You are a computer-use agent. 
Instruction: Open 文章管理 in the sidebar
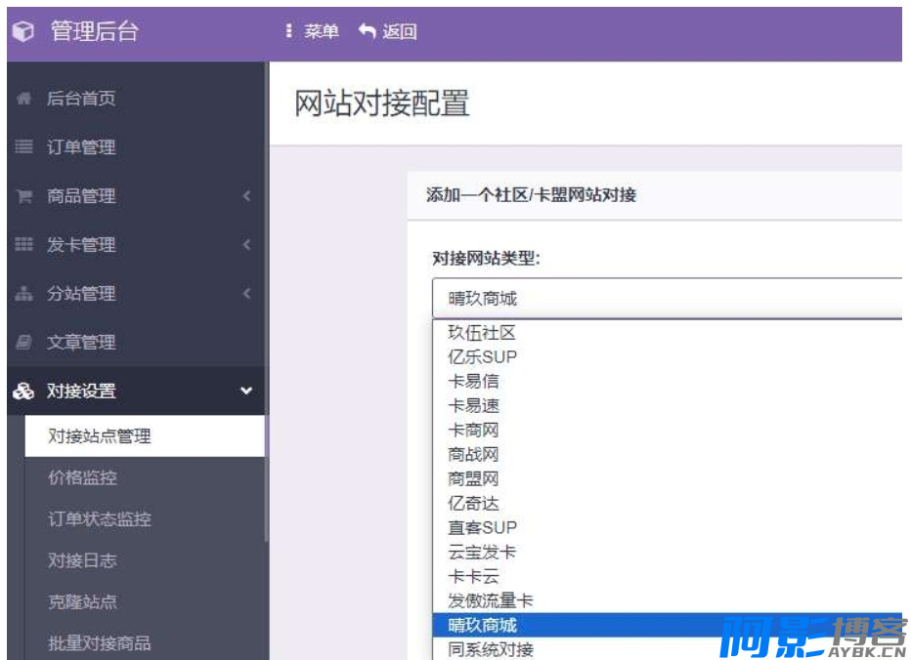(81, 342)
